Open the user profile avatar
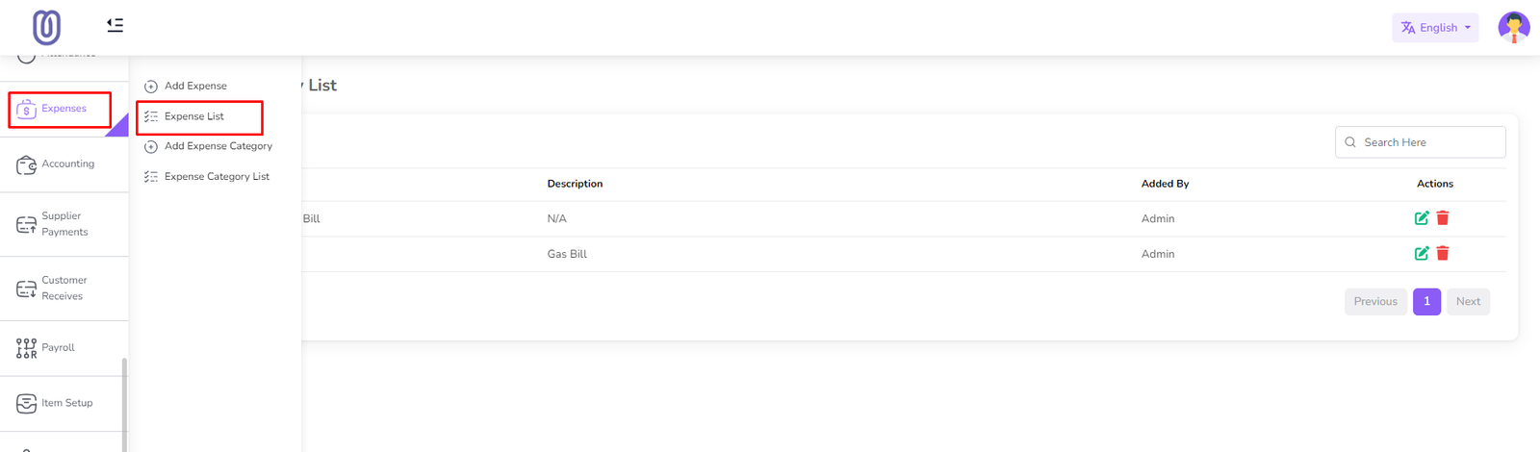 coord(1513,27)
